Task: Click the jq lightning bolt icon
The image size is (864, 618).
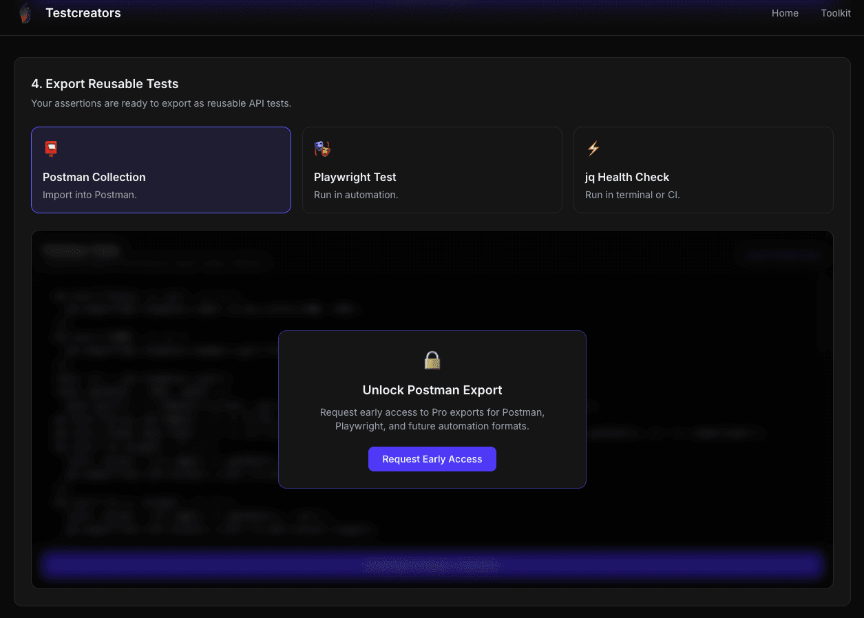Action: click(x=593, y=149)
